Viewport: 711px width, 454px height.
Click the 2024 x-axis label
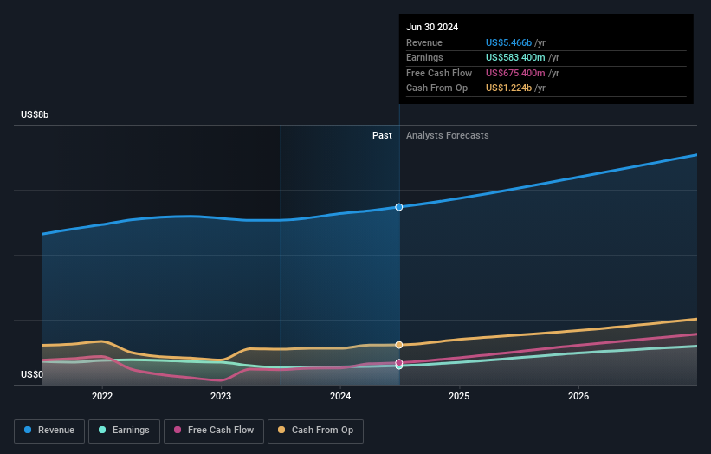tap(340, 397)
